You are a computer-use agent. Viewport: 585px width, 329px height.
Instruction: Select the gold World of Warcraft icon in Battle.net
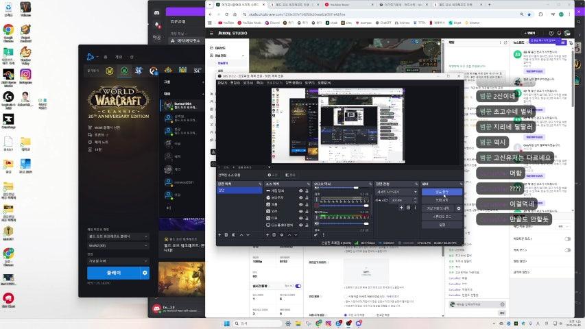click(109, 71)
